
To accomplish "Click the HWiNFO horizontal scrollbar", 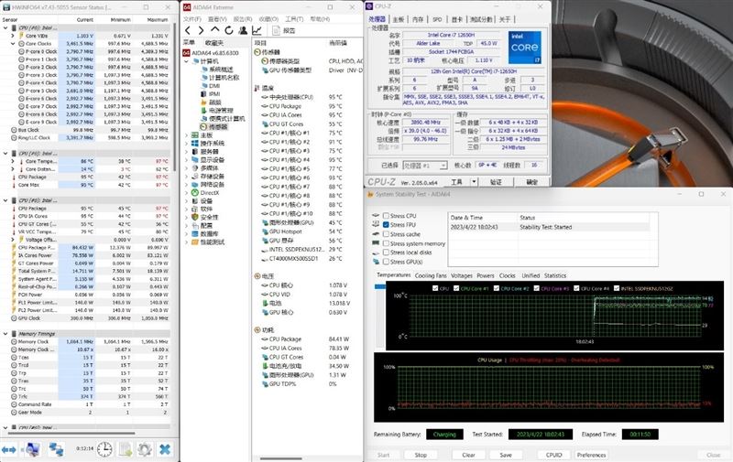I will tap(71, 434).
